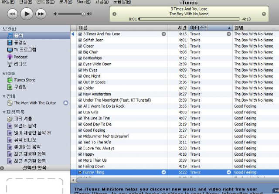Click the song progress bar in display
The image size is (279, 194).
[x=189, y=19]
